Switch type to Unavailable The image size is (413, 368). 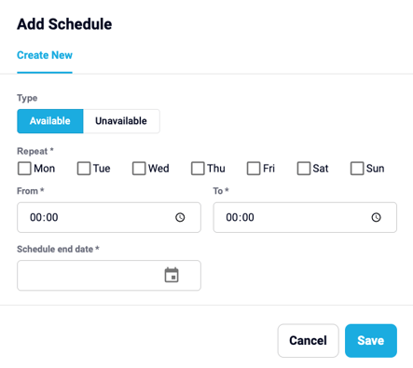click(x=121, y=121)
